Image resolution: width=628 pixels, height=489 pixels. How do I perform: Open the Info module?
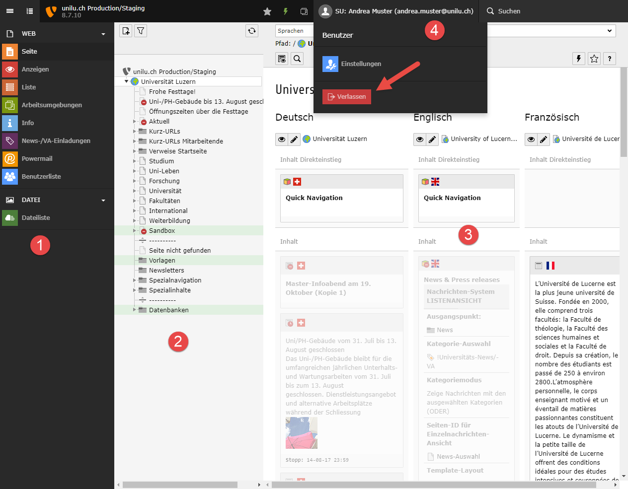coord(57,123)
